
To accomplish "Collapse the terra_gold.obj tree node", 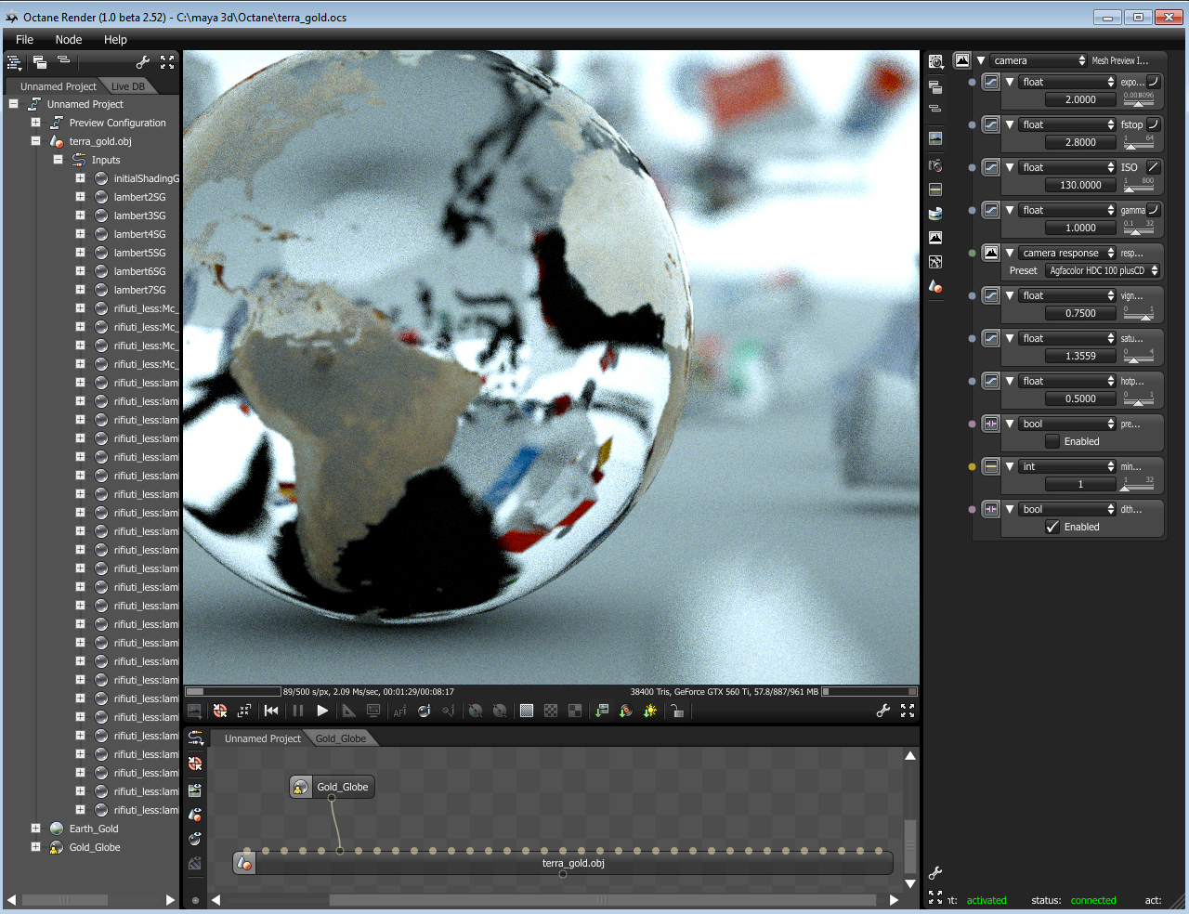I will [x=35, y=141].
